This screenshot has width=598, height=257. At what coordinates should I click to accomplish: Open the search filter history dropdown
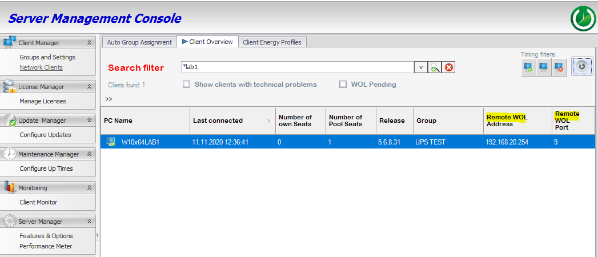(x=421, y=67)
